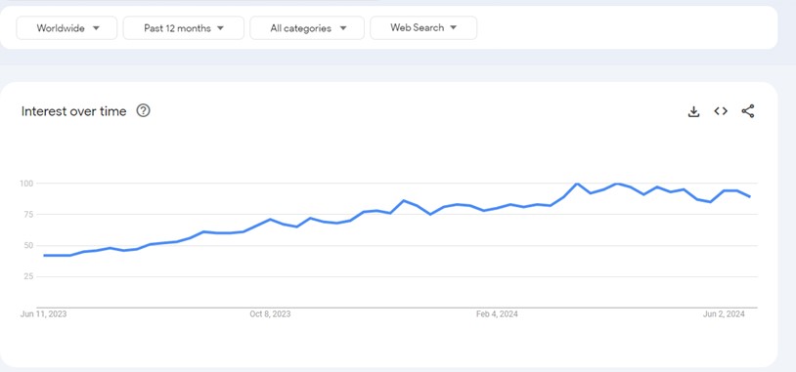Click the Feb 4, 2024 axis label
The height and width of the screenshot is (372, 796).
coord(497,314)
